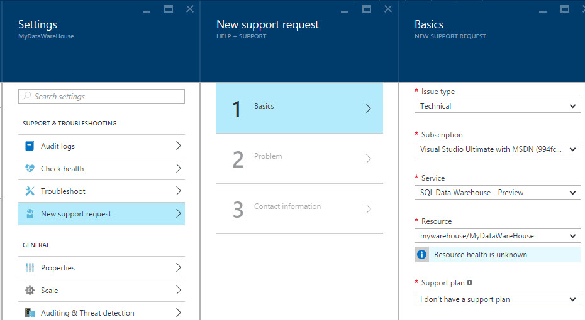
Task: Go to step 2 Problem
Action: pos(299,158)
